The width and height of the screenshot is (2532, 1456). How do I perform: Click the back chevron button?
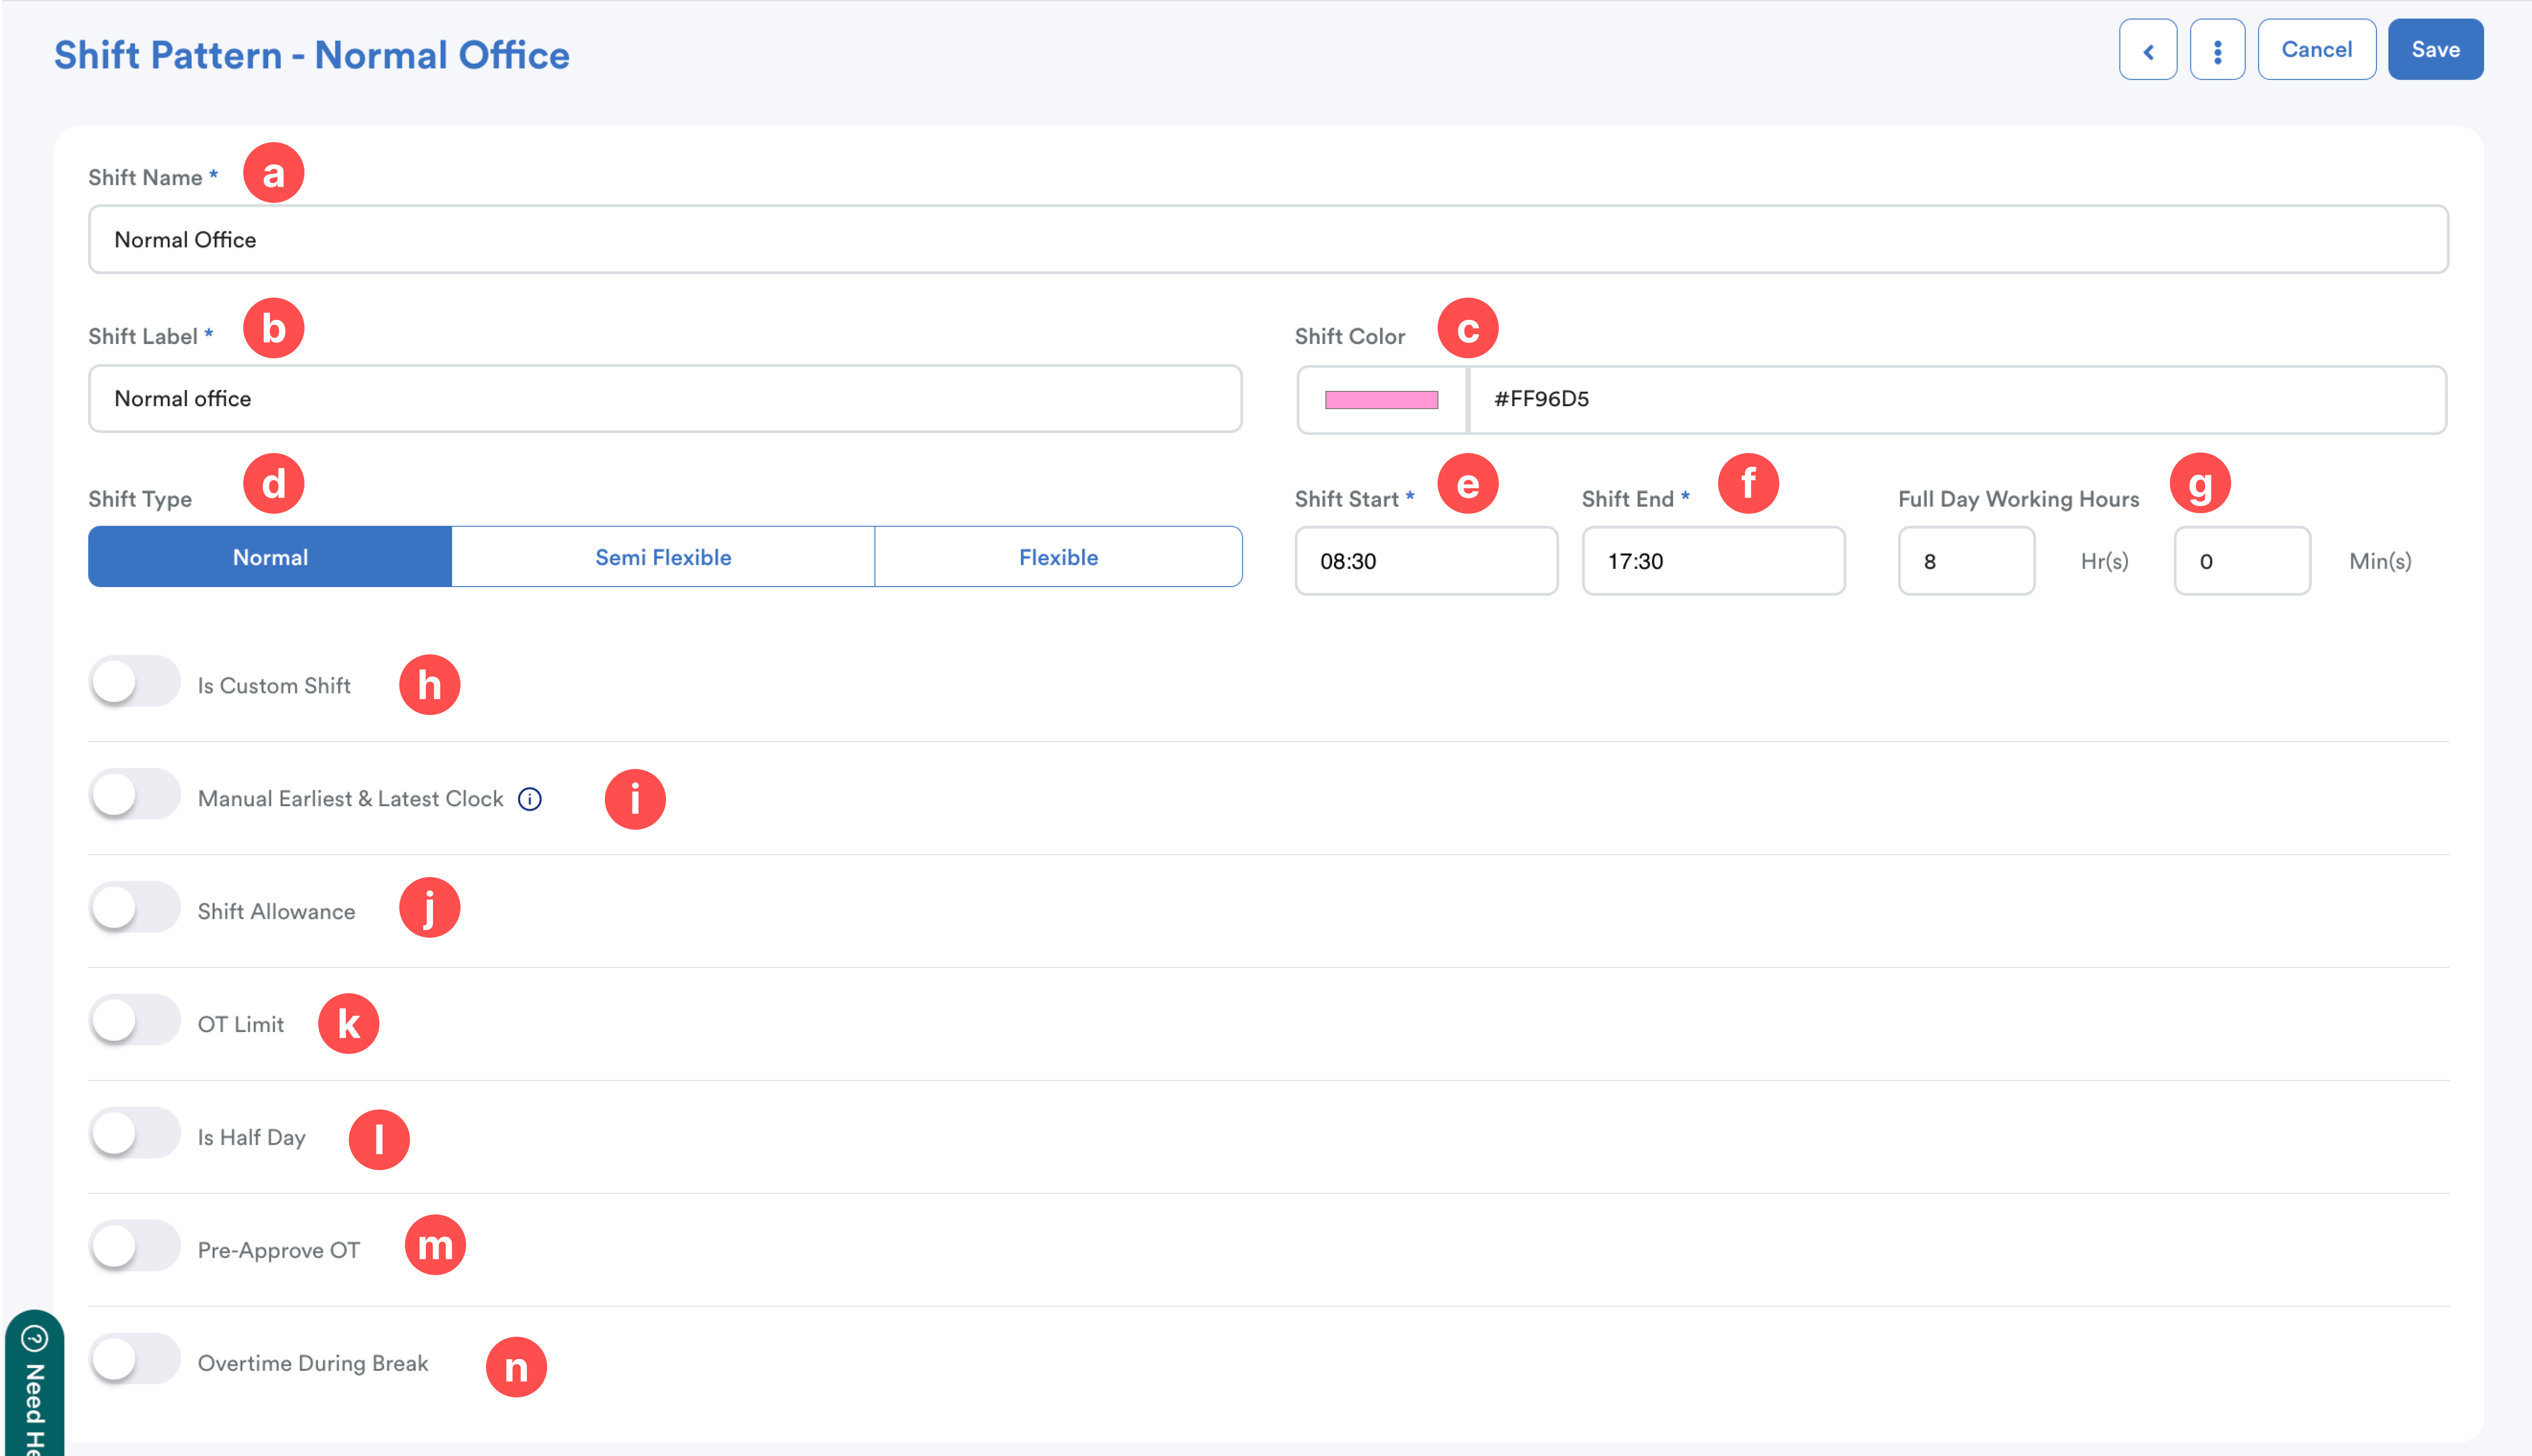click(2147, 50)
